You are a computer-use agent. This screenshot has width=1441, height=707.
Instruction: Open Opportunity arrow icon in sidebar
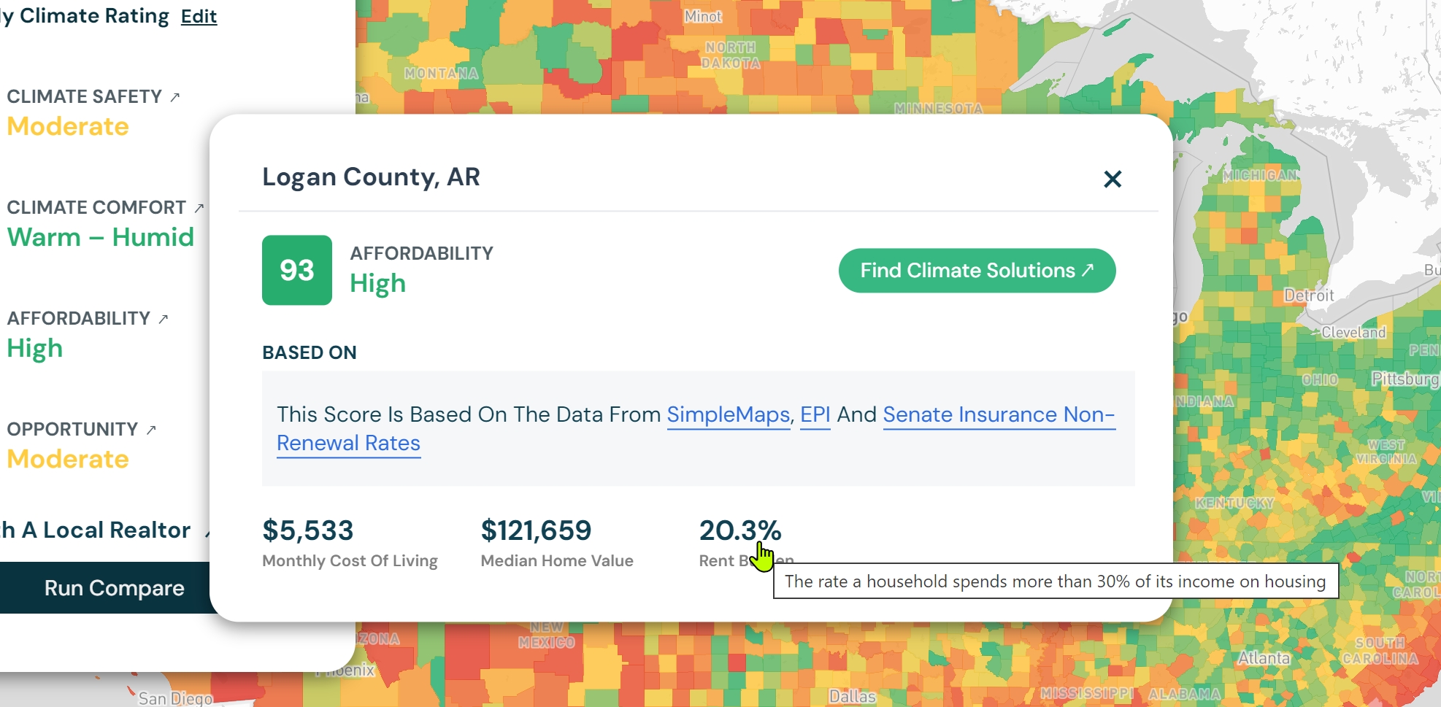[150, 430]
